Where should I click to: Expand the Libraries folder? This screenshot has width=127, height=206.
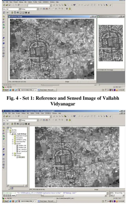pyautogui.click(x=13, y=153)
